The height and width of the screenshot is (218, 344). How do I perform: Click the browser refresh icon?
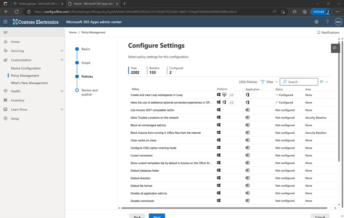click(x=17, y=12)
